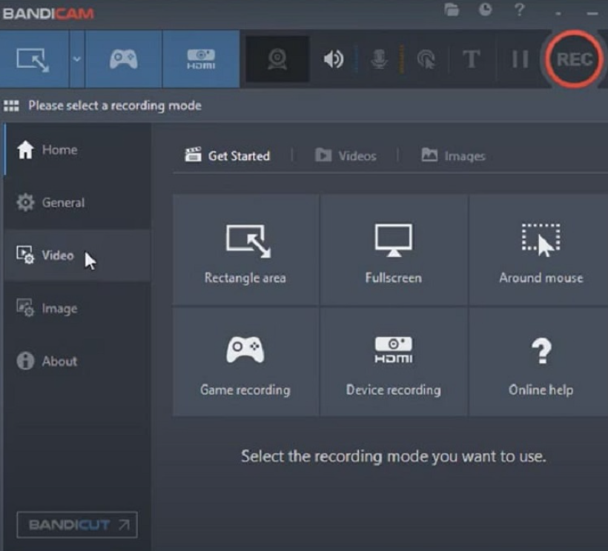Expand the screen recording mode dropdown arrow
The image size is (608, 551).
pos(76,59)
